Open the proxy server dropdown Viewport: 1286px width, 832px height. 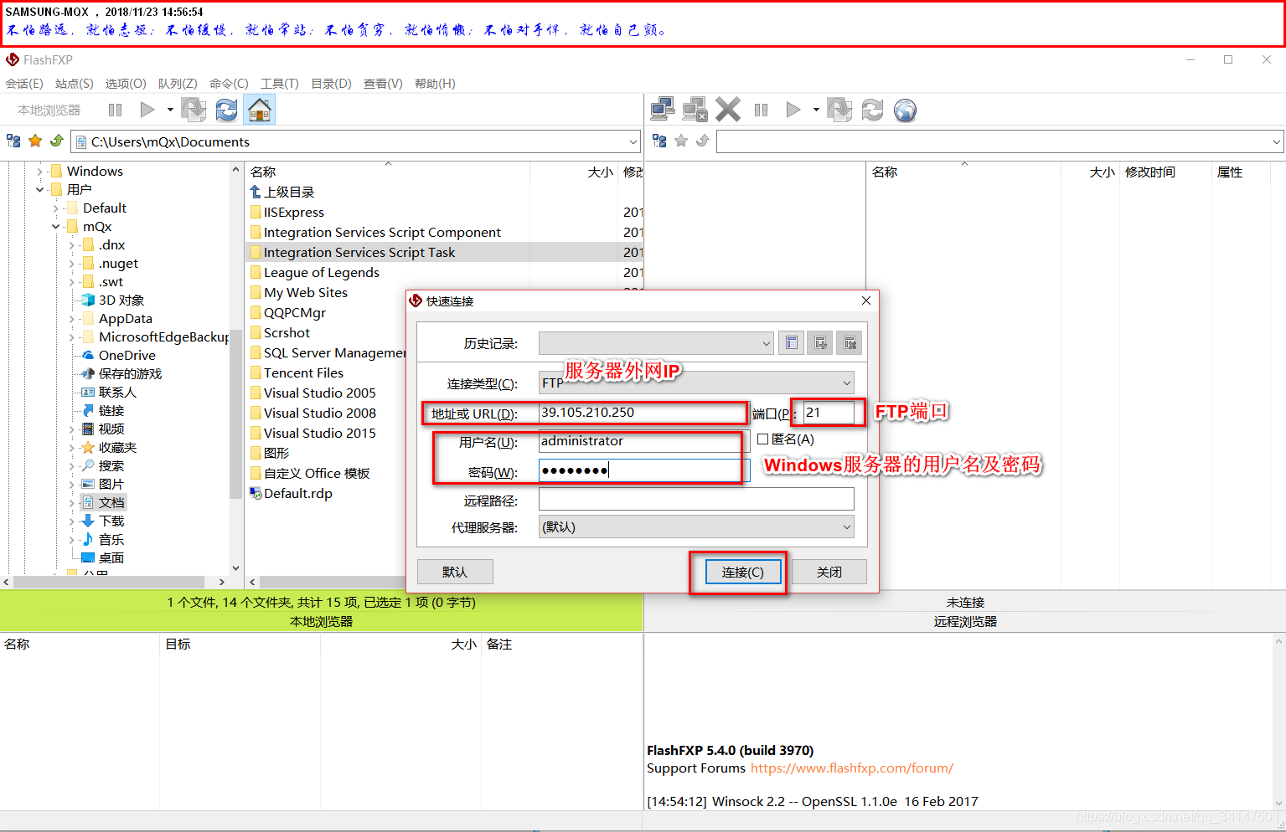(x=696, y=526)
